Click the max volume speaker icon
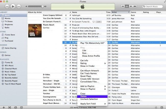Viewport: 166px width, 109px height. tap(45, 6)
